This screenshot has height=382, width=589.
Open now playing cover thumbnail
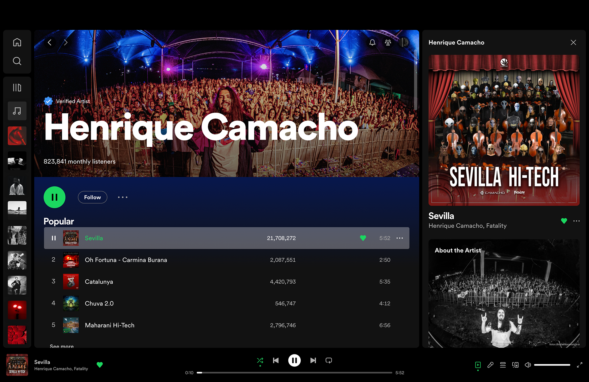coord(17,365)
